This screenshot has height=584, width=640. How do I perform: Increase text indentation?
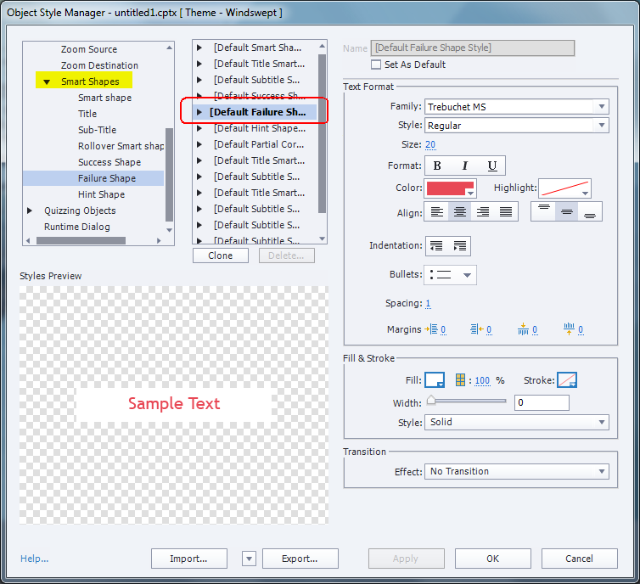pos(459,246)
